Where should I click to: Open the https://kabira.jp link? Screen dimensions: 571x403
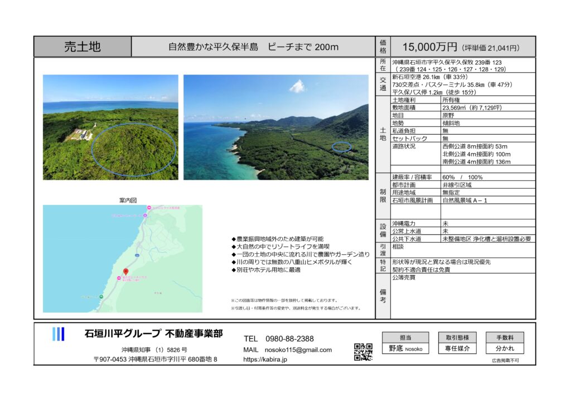(x=265, y=360)
